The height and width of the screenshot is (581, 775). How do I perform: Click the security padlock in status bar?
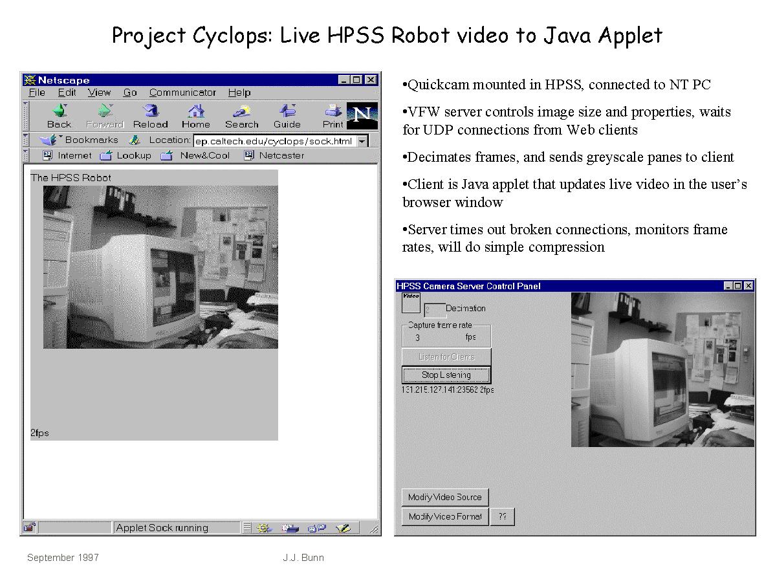coord(30,527)
